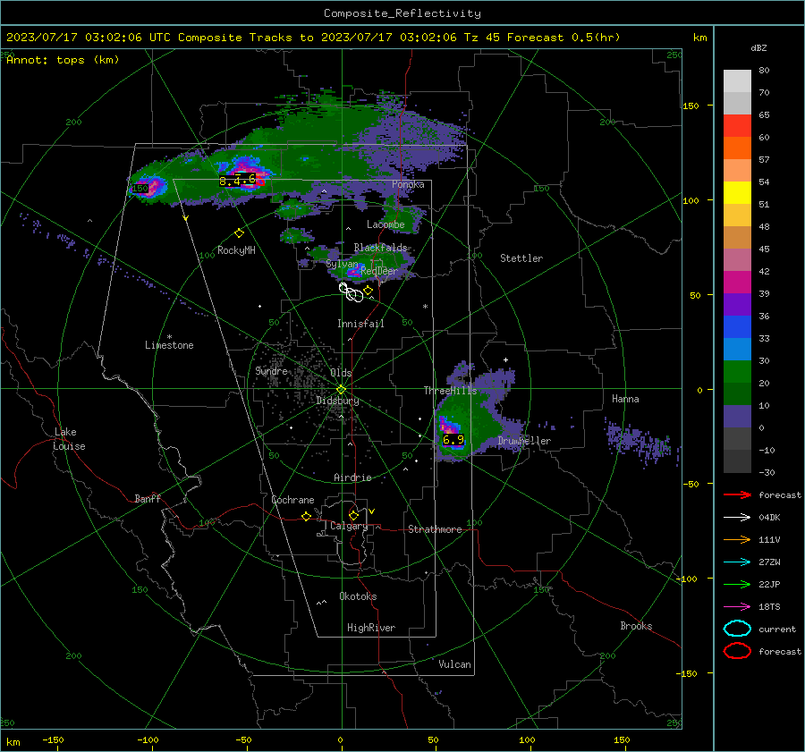The width and height of the screenshot is (805, 752).
Task: Click the Brooks city label
Action: (636, 626)
